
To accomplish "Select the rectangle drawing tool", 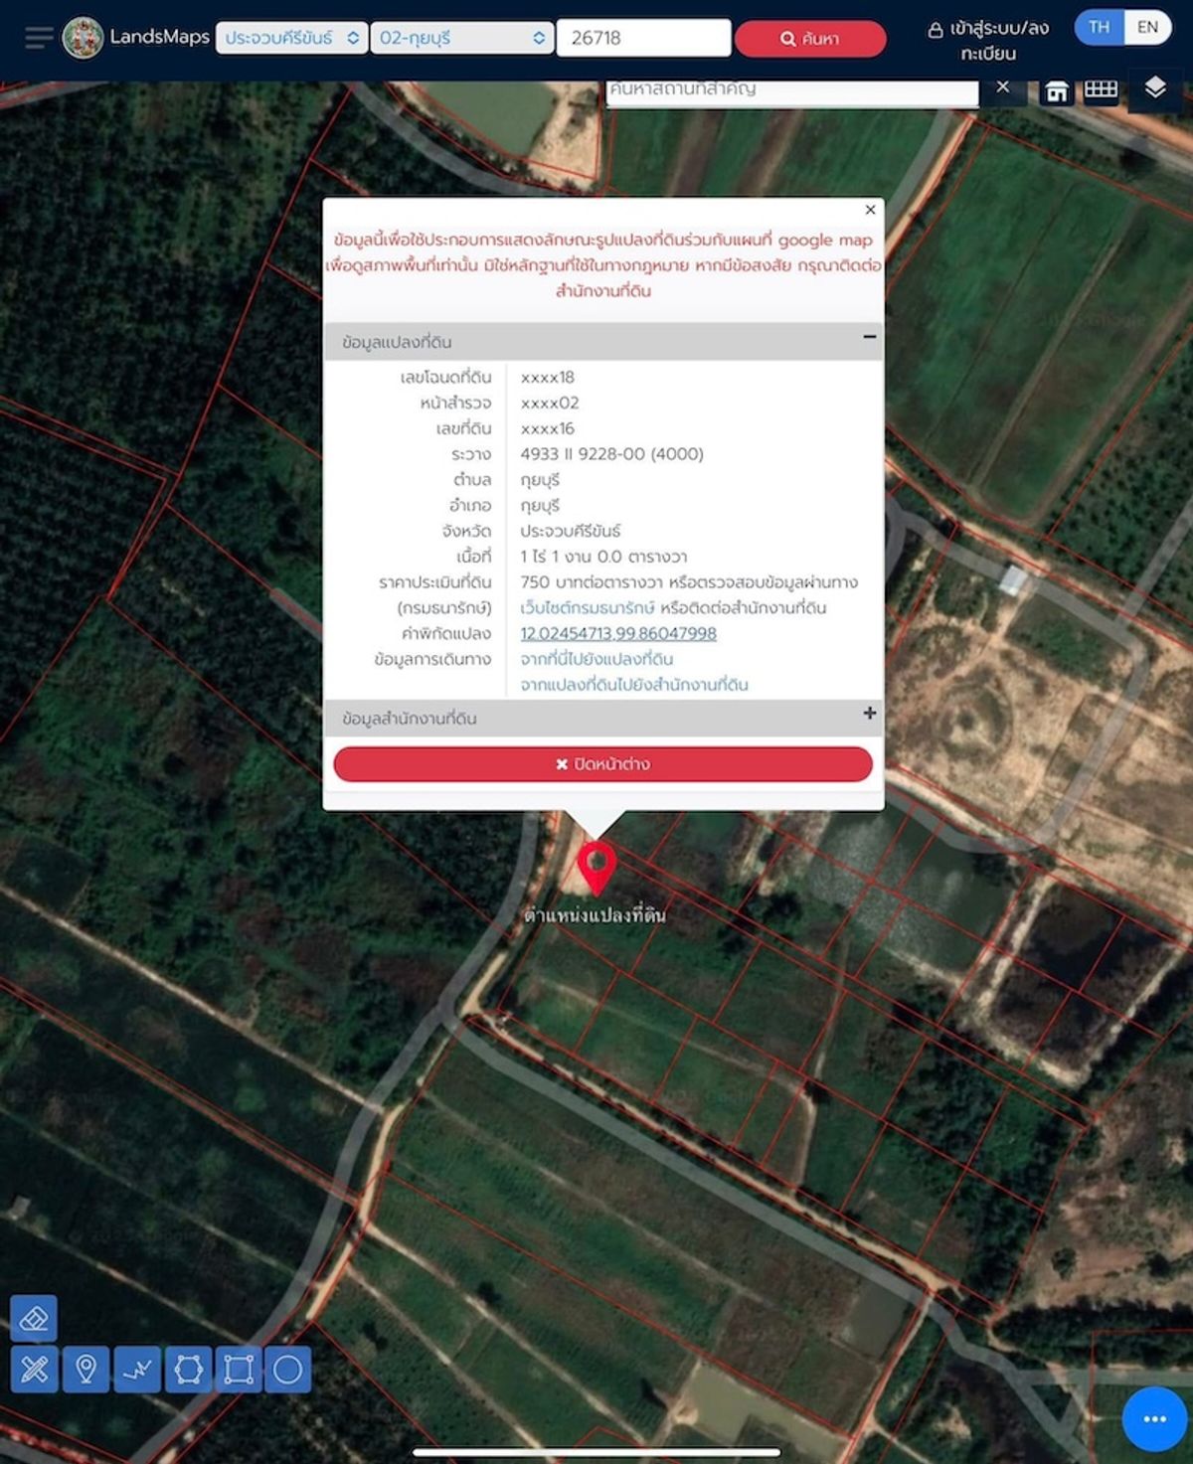I will pos(239,1371).
